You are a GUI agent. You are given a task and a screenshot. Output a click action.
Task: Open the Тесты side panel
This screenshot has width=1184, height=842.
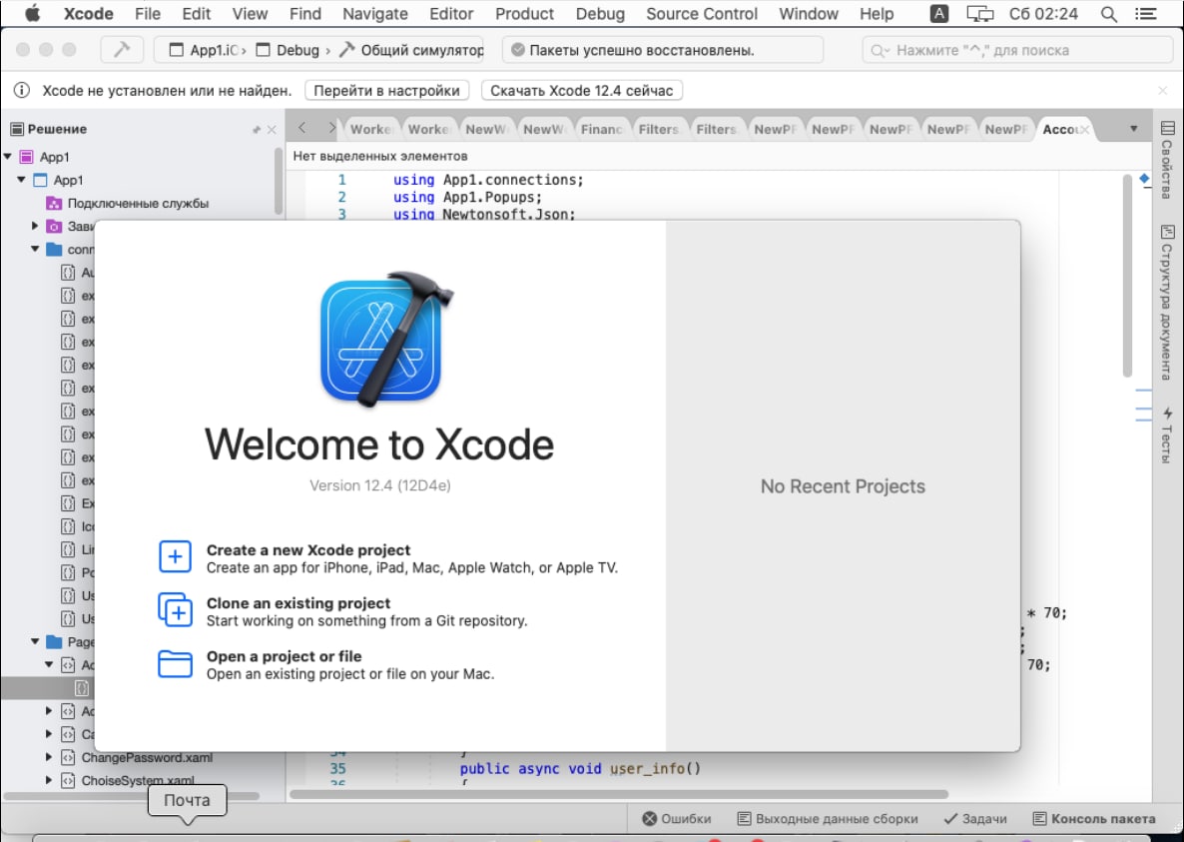pyautogui.click(x=1167, y=434)
